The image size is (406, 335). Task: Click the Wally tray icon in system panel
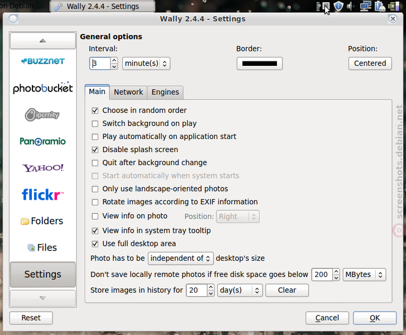tap(326, 6)
